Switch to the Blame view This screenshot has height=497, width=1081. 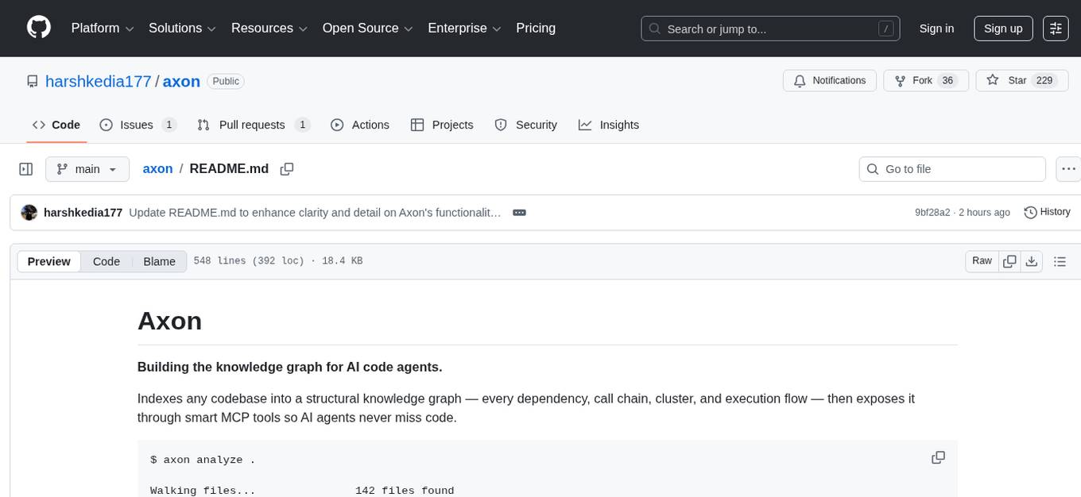(x=159, y=260)
